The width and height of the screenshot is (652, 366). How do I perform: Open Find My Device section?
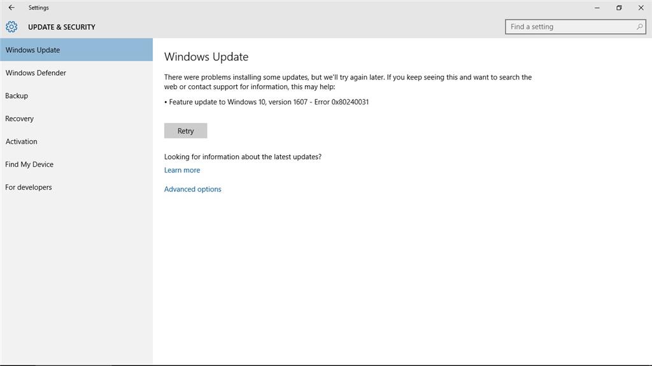pyautogui.click(x=76, y=164)
